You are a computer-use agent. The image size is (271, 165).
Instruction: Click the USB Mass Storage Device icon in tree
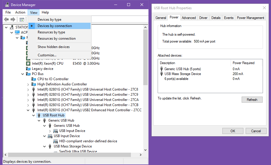pos(50,146)
